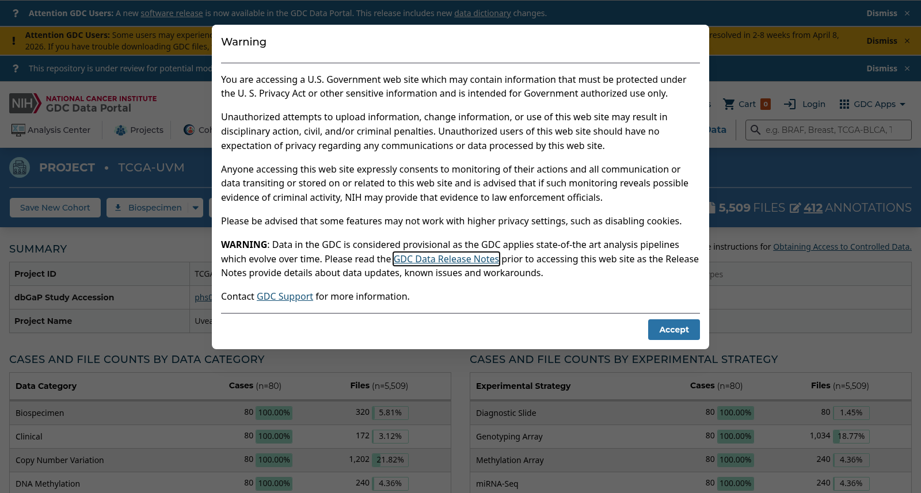Select the Clinical data category row
The width and height of the screenshot is (921, 493).
pyautogui.click(x=230, y=437)
